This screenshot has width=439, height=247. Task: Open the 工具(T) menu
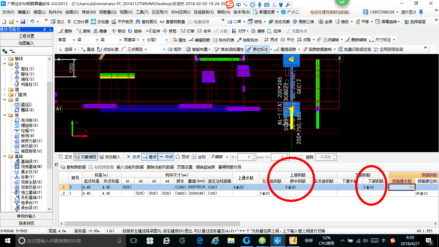tap(142, 12)
